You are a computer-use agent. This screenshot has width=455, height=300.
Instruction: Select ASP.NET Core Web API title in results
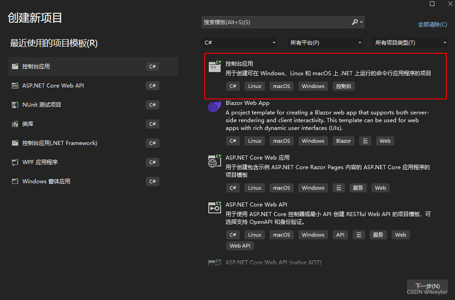pos(256,204)
